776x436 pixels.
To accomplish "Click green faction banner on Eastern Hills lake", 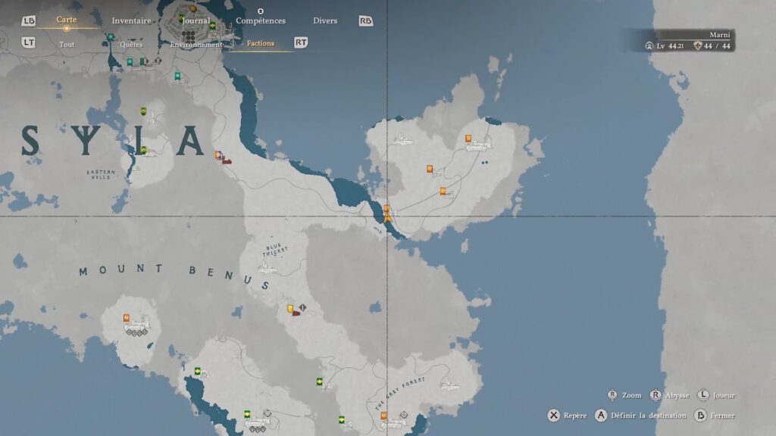I will click(x=143, y=151).
